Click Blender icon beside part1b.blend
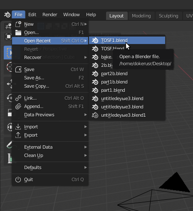This screenshot has width=193, height=211. [95, 82]
